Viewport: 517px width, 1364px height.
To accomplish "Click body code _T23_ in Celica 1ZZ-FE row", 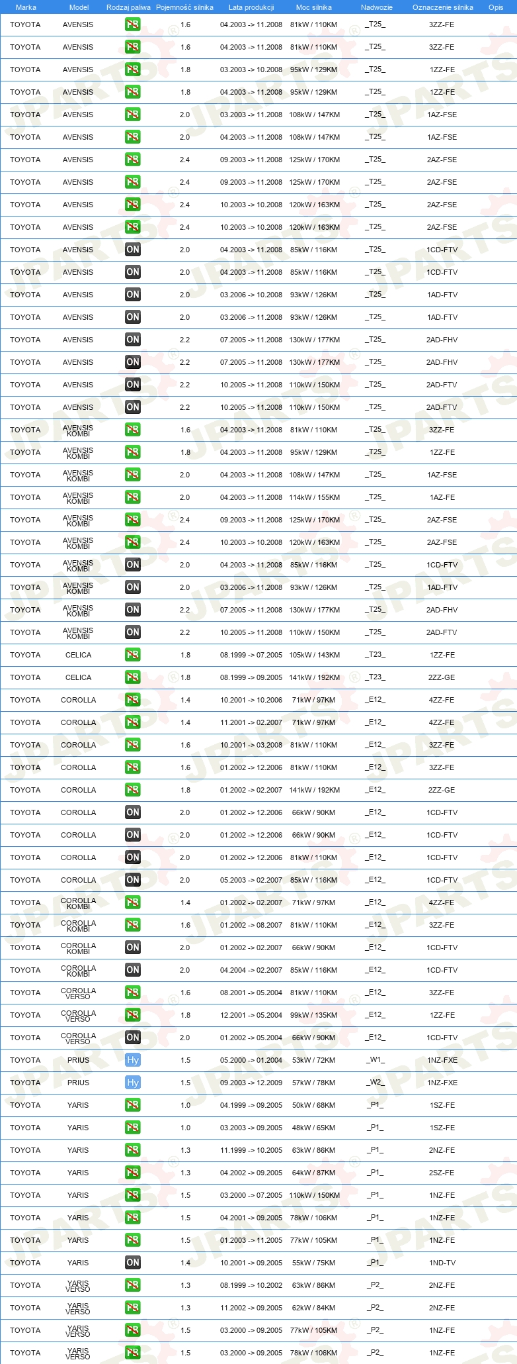I will (376, 655).
